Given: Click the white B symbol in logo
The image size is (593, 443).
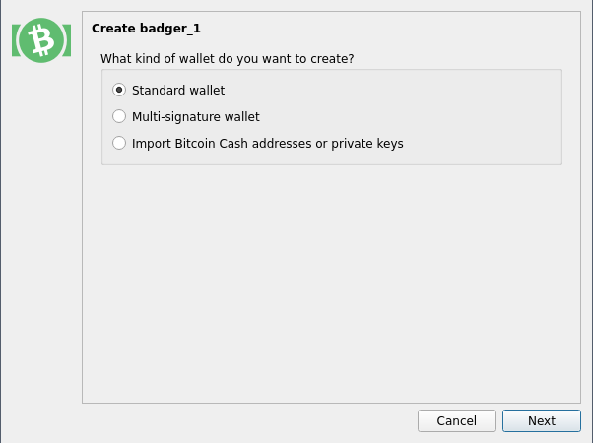Looking at the screenshot, I should (x=41, y=40).
